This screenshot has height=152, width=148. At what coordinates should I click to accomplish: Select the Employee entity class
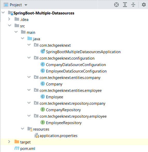pos(55,97)
